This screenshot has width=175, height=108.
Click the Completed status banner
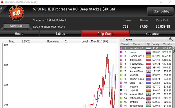(x=16, y=26)
